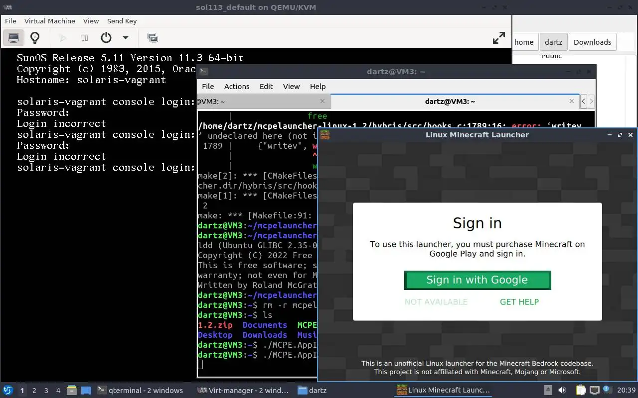
Task: Open the shutdown options dropdown arrow
Action: click(126, 38)
